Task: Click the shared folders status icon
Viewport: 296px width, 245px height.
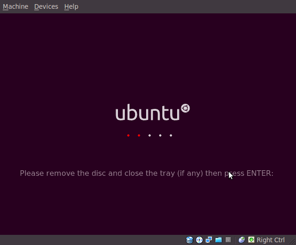Action: click(x=218, y=240)
